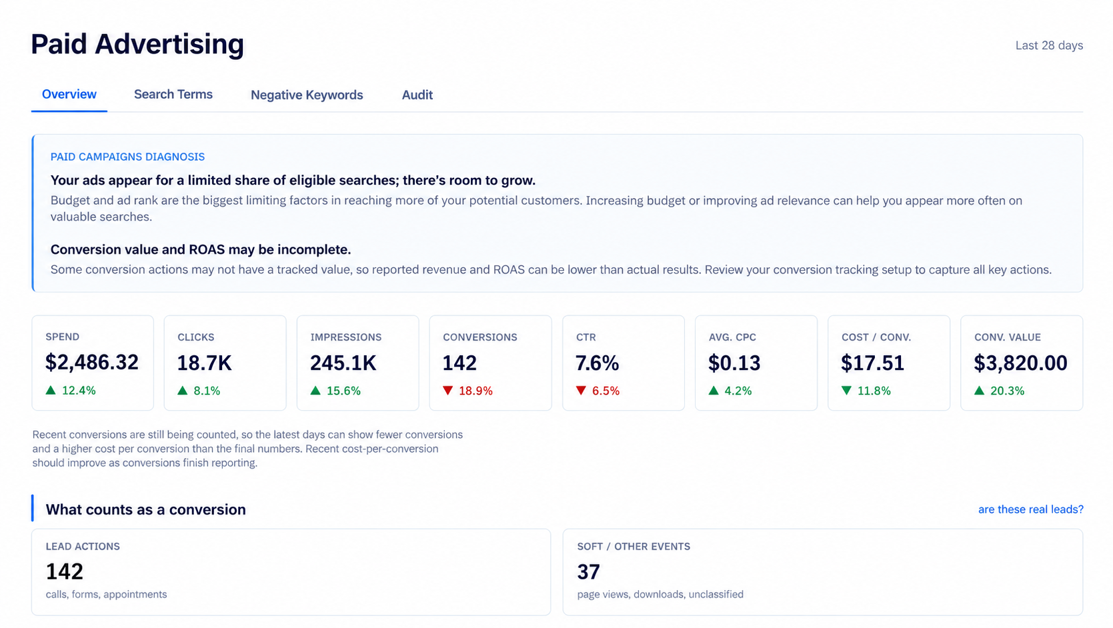1113x628 pixels.
Task: Click the 15.6% change under Impressions
Action: (x=343, y=391)
